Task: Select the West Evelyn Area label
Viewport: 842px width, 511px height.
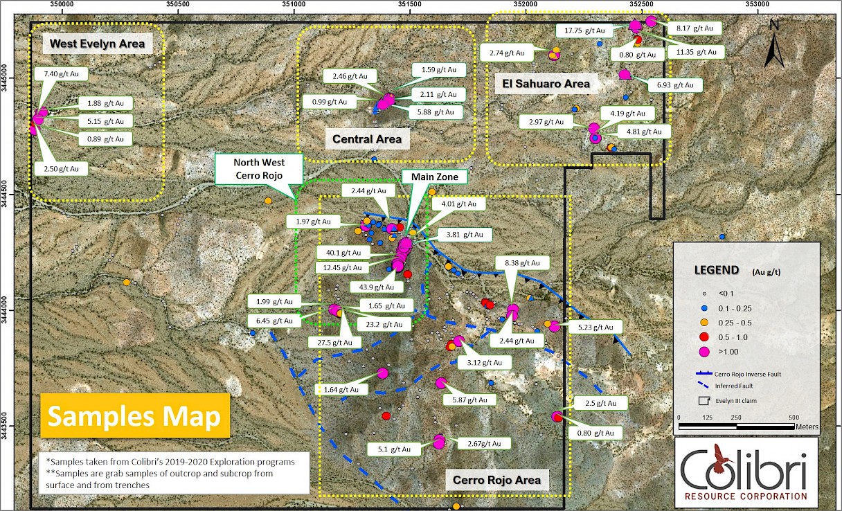Action: coord(98,44)
